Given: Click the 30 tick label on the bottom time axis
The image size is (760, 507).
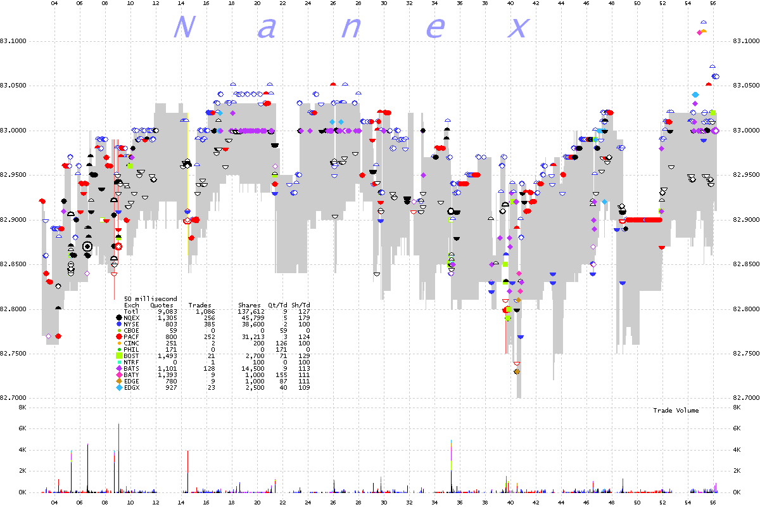Looking at the screenshot, I should point(384,501).
